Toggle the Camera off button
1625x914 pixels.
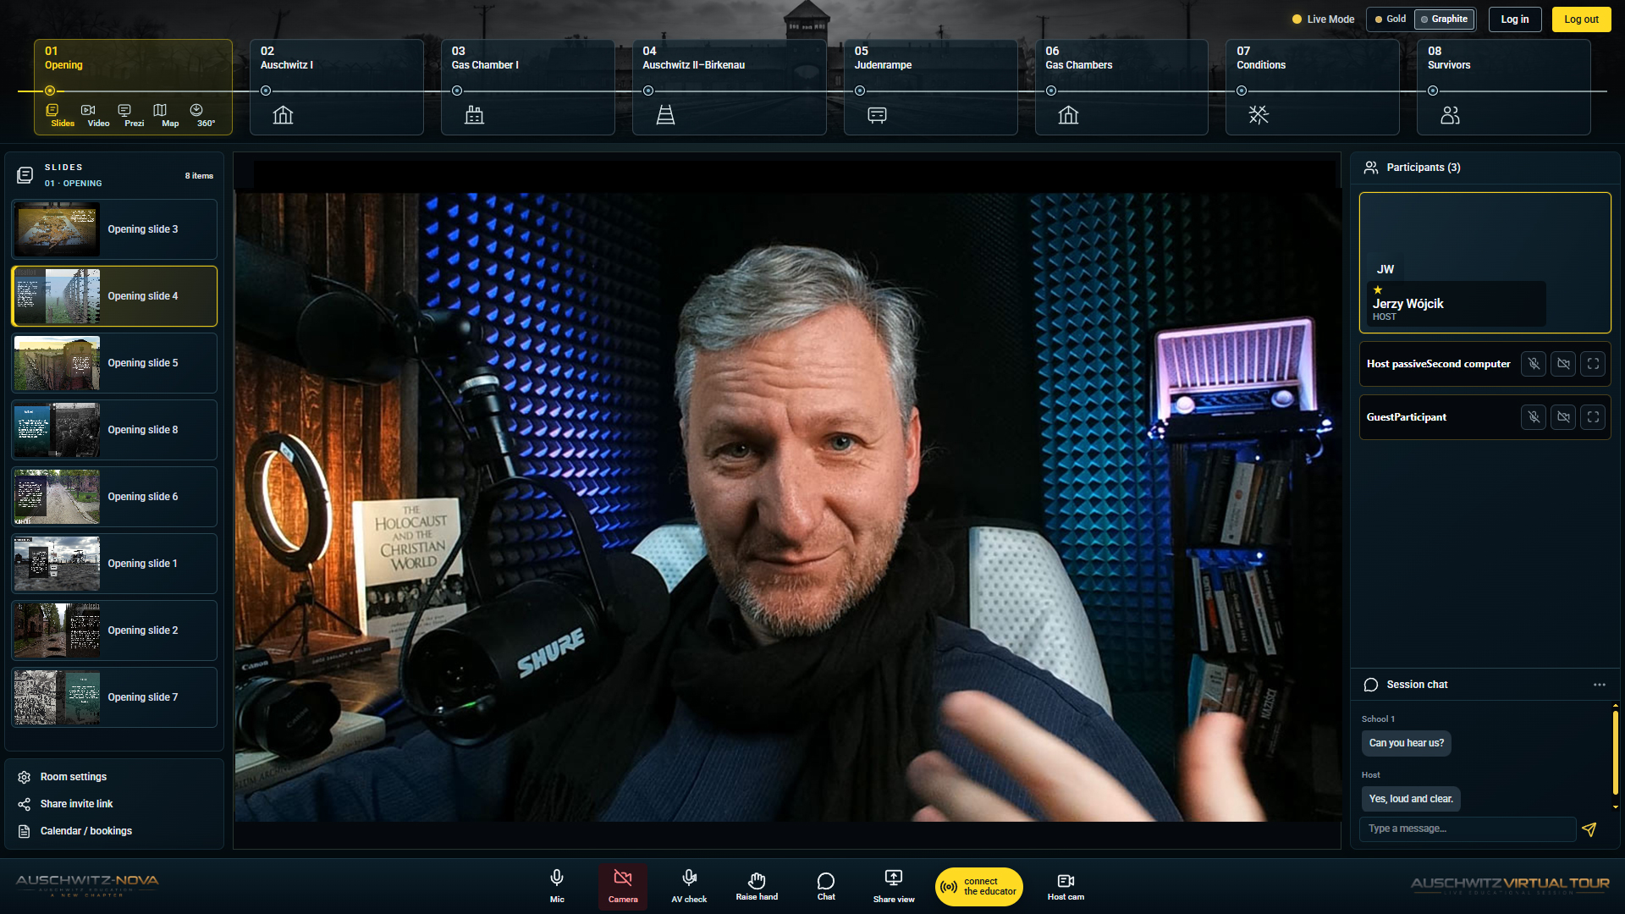(x=623, y=886)
